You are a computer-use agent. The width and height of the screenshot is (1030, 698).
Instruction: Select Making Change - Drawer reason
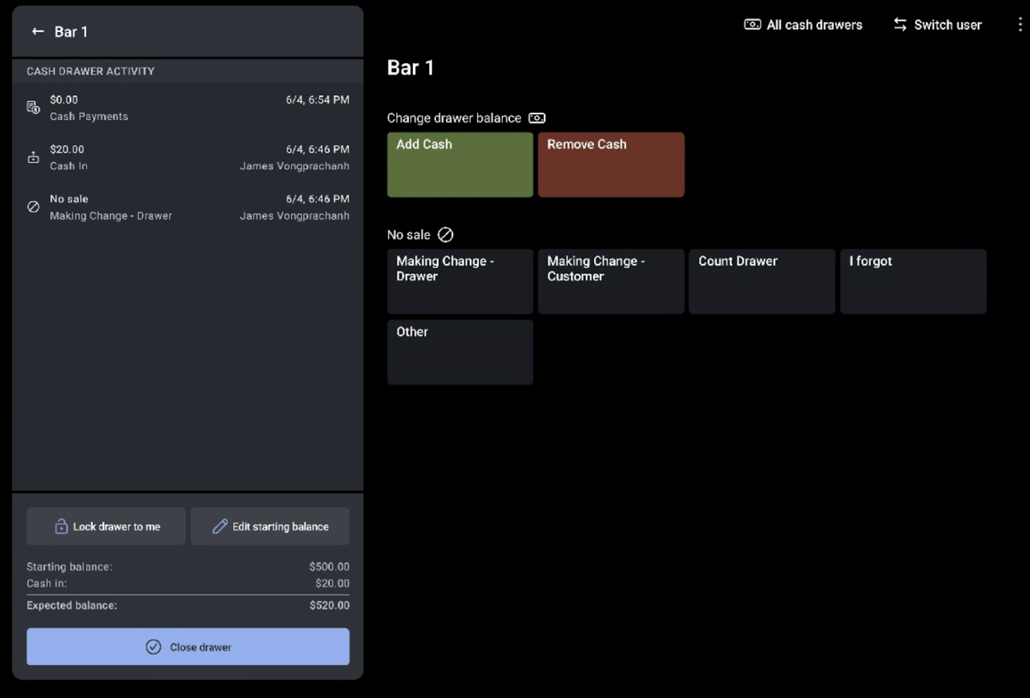(459, 281)
